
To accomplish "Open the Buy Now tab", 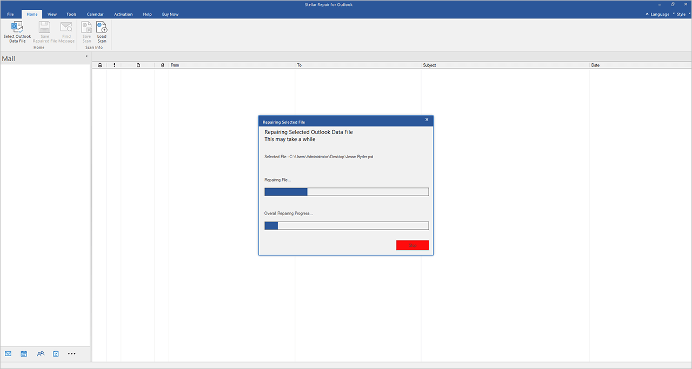I will tap(170, 15).
